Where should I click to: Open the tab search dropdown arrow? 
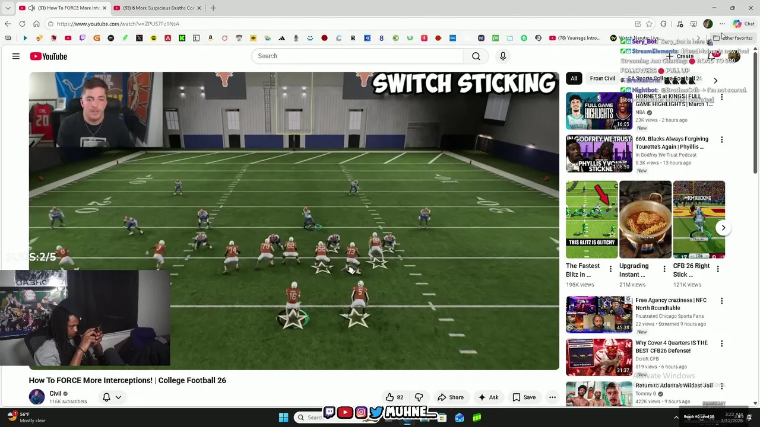(x=8, y=8)
